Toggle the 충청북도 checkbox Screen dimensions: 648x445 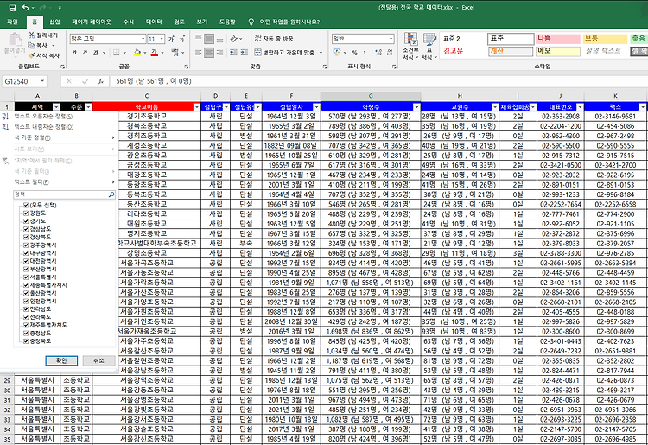(x=26, y=340)
